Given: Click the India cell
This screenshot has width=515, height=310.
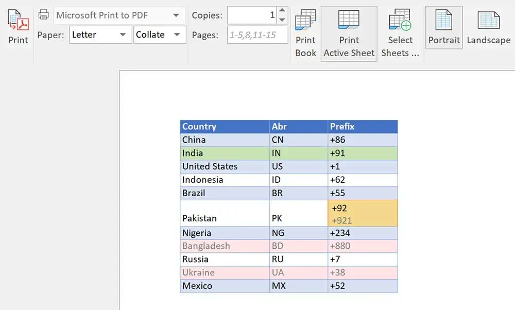Looking at the screenshot, I should (225, 153).
